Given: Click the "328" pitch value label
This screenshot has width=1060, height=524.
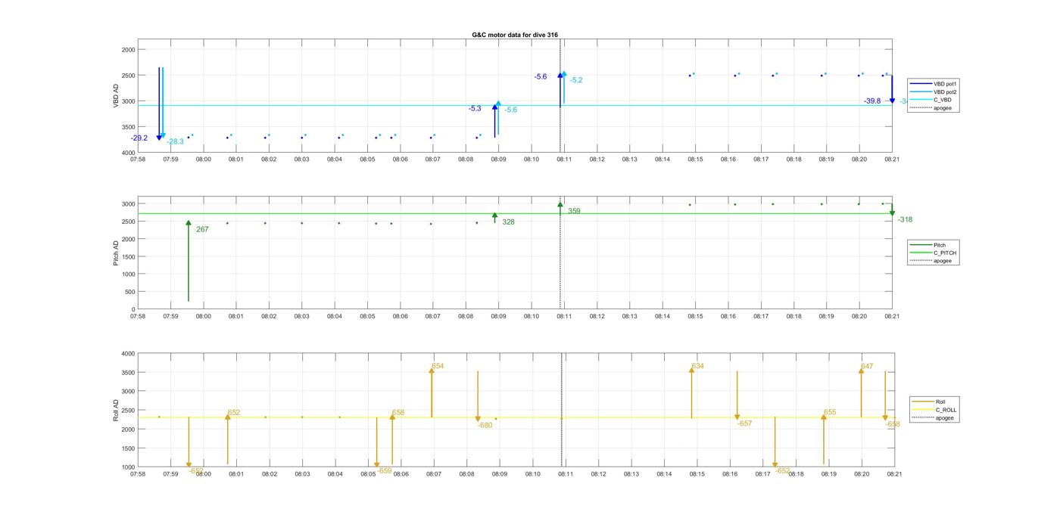Looking at the screenshot, I should [x=508, y=222].
